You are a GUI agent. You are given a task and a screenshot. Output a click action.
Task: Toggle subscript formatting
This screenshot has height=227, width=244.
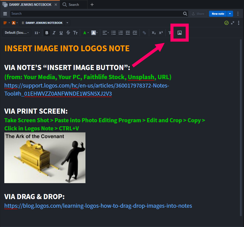(x=154, y=33)
